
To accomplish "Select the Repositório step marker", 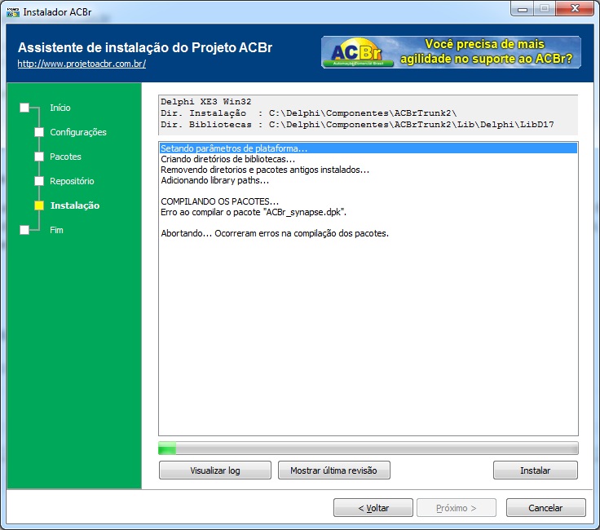I will 39,181.
